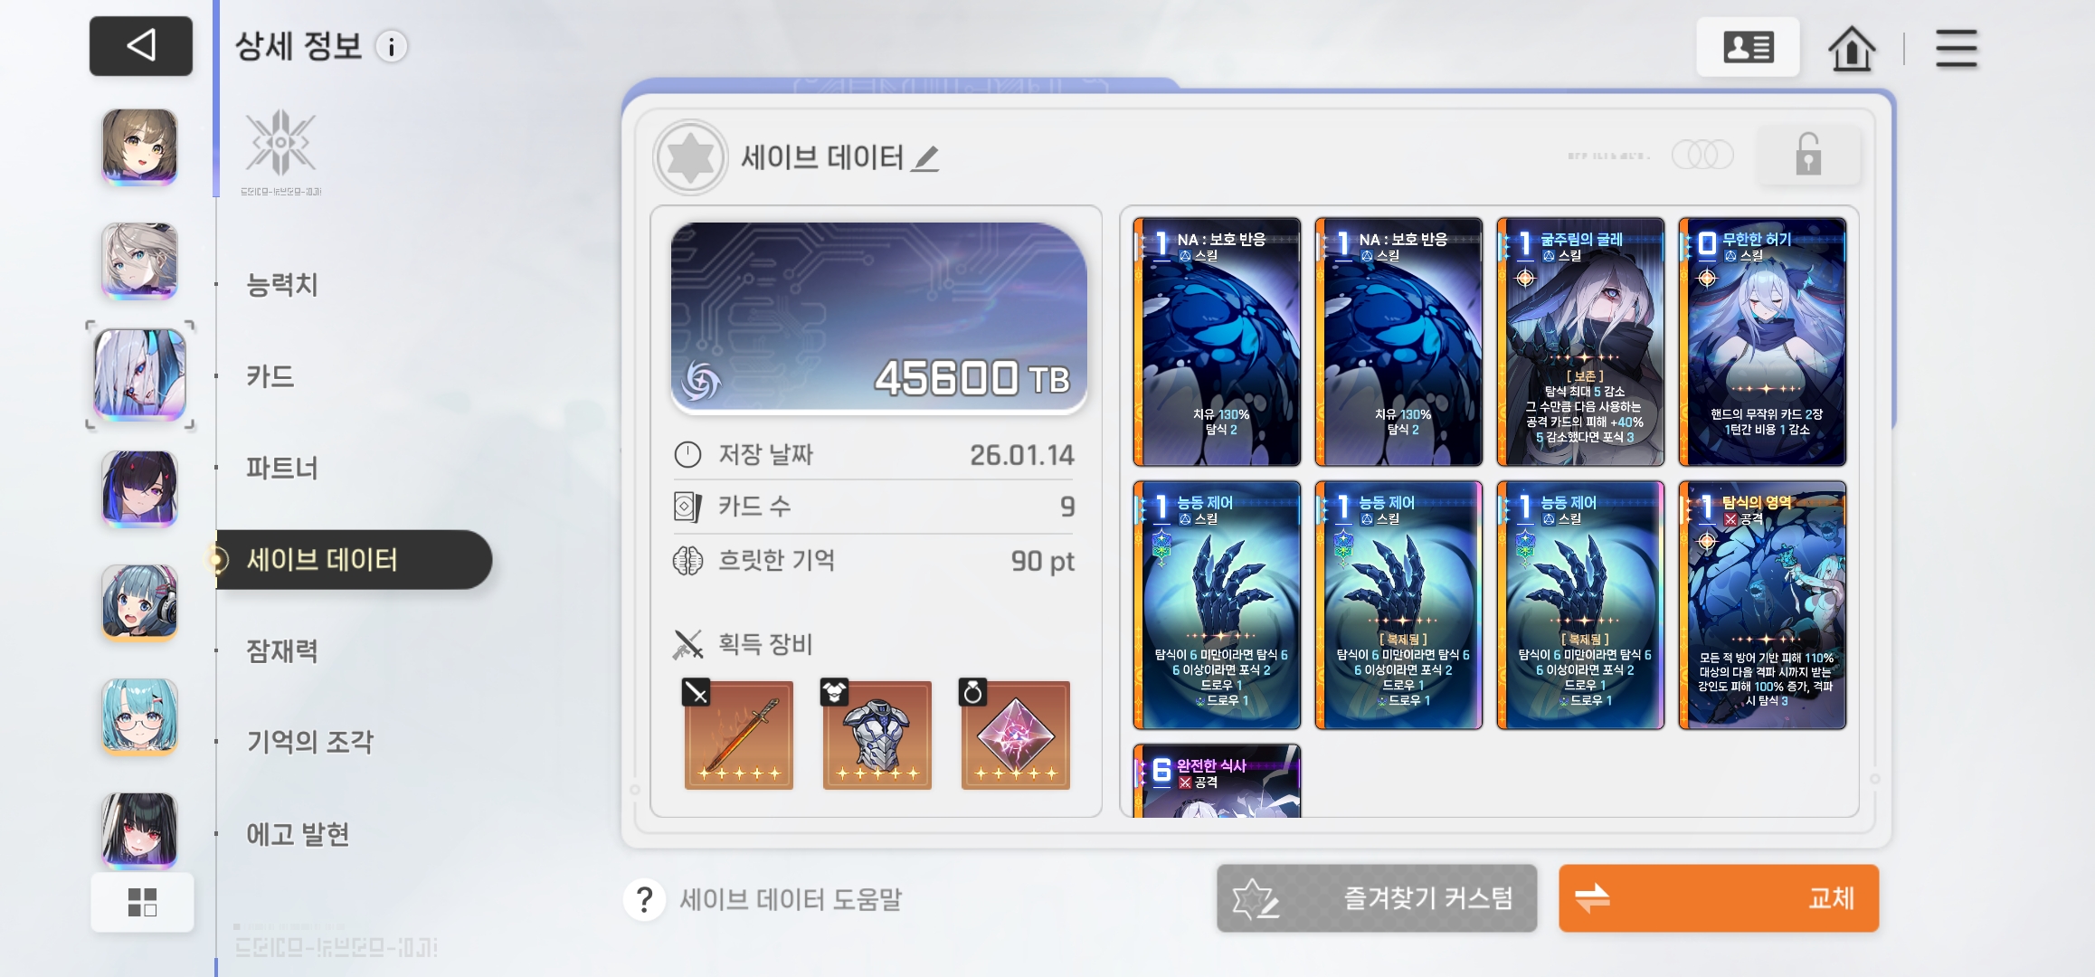The image size is (2095, 977).
Task: Open the 능력치 menu item
Action: coord(281,285)
